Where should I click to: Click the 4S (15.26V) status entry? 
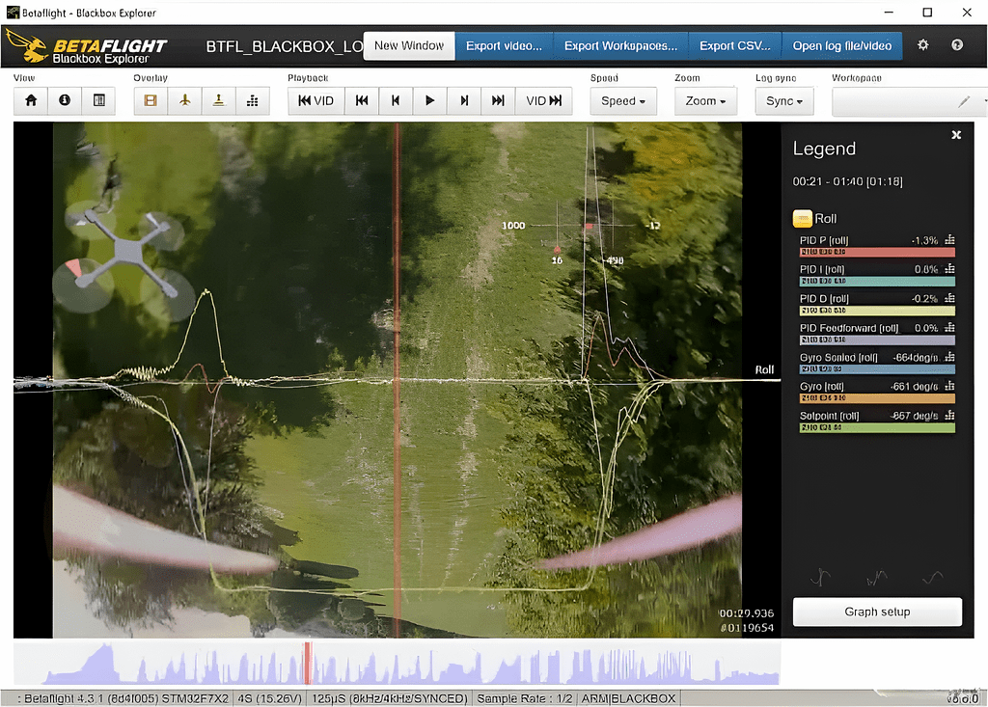pyautogui.click(x=269, y=698)
